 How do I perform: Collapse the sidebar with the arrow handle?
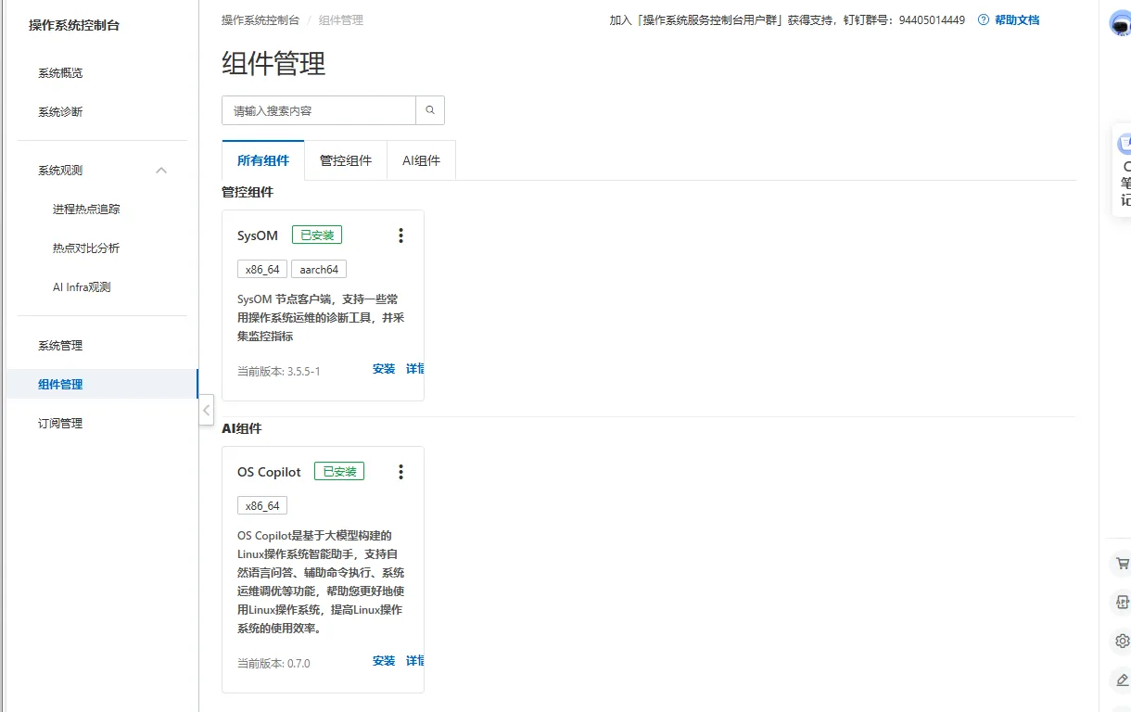(206, 410)
